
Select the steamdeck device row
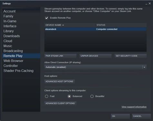pyautogui.click(x=96, y=29)
